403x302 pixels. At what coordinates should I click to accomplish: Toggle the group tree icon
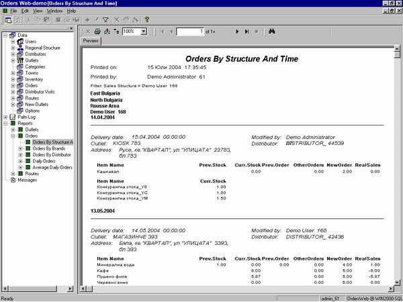(x=116, y=32)
